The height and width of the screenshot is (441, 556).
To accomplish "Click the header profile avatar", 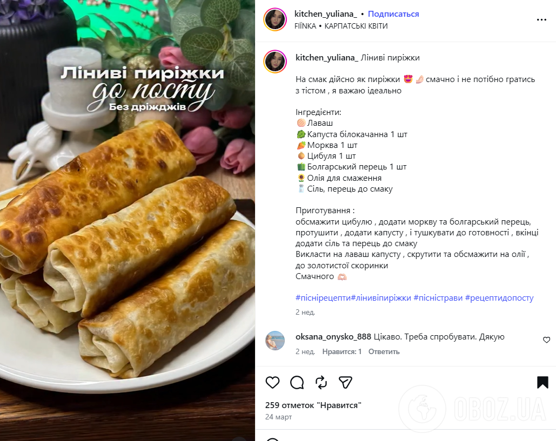I will [275, 19].
